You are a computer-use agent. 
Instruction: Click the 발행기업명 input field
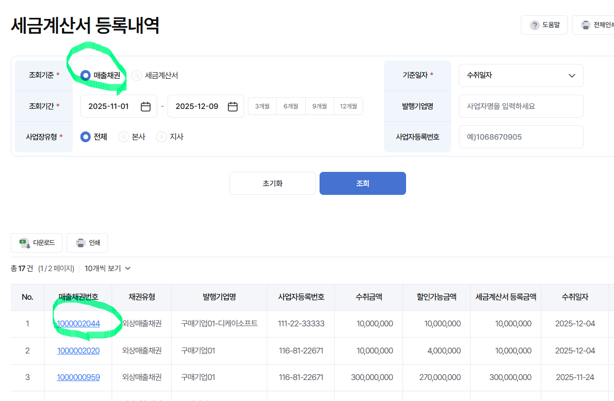click(521, 106)
